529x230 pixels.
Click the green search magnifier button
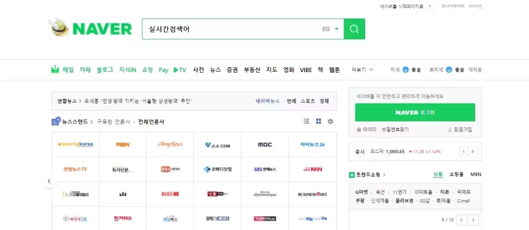coord(354,29)
